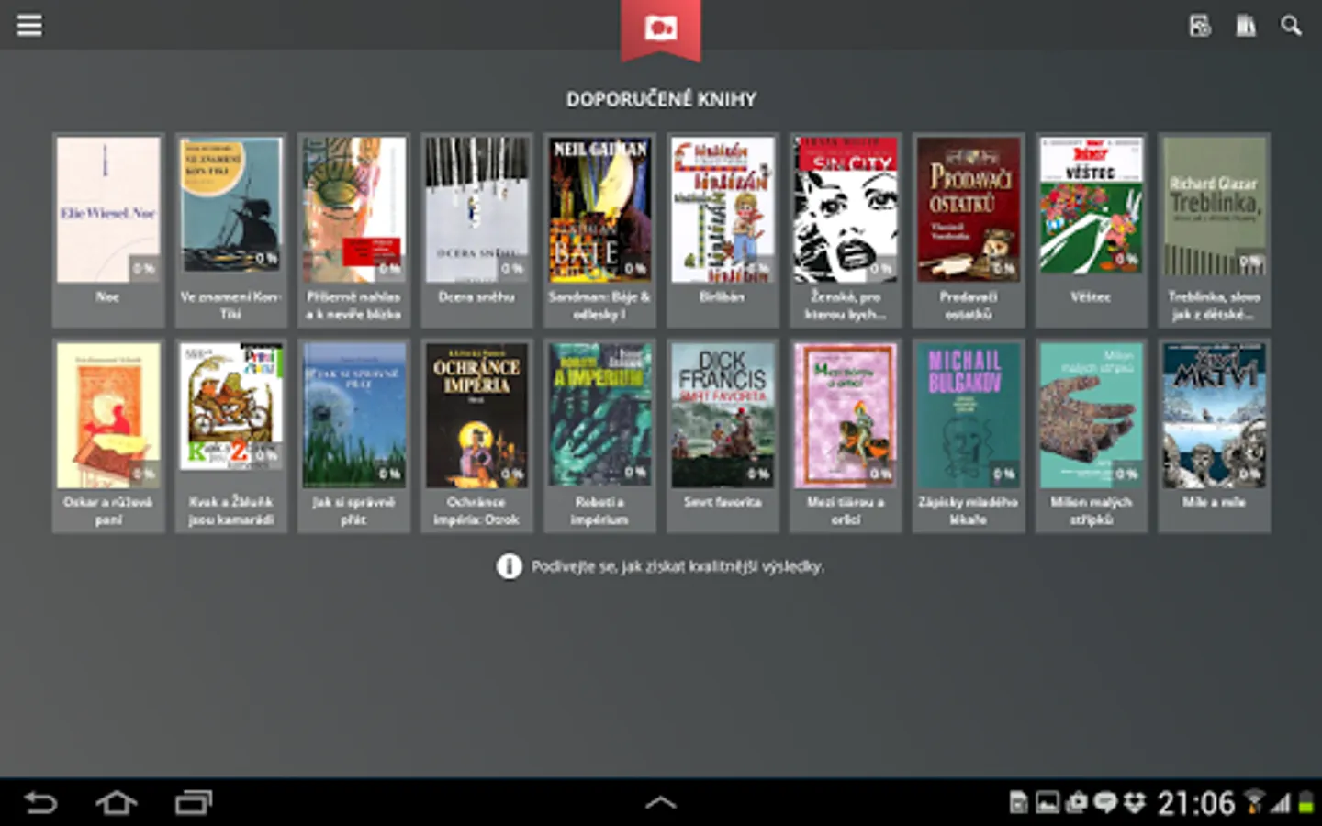The height and width of the screenshot is (826, 1322).
Task: Open the scan book icon in toolbar
Action: (x=1199, y=26)
